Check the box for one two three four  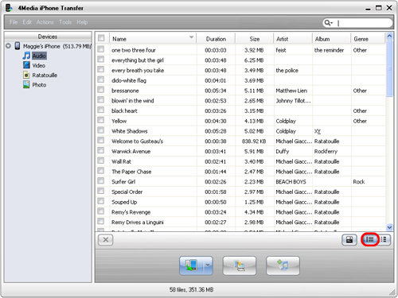(100, 49)
